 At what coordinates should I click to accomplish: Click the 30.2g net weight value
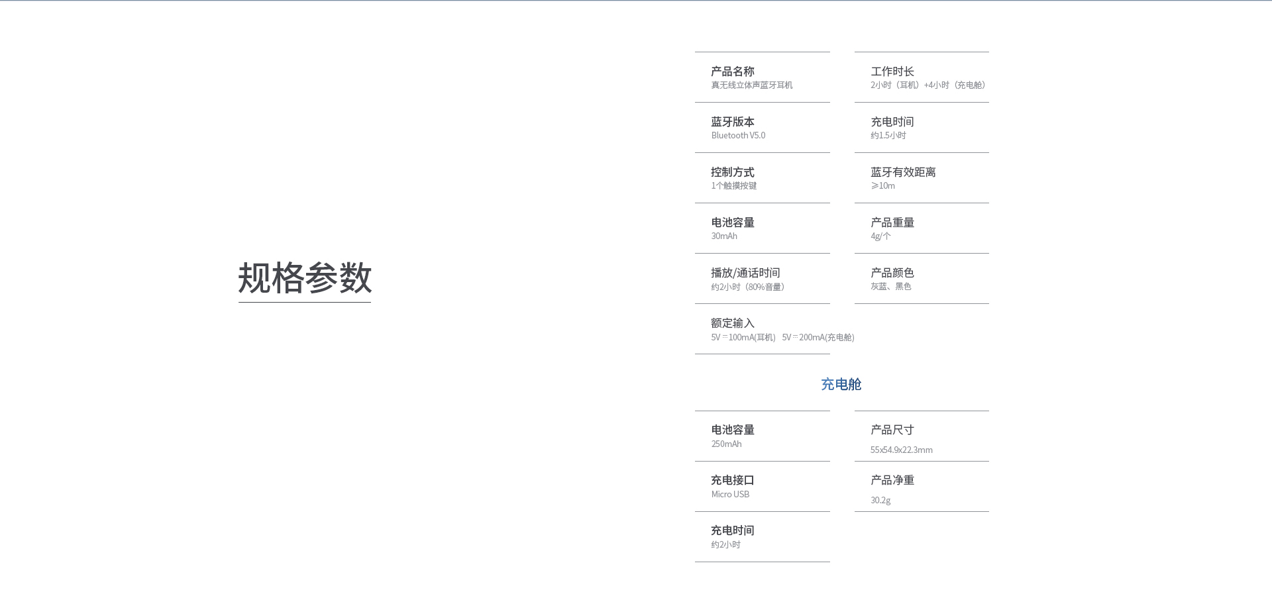coord(880,501)
